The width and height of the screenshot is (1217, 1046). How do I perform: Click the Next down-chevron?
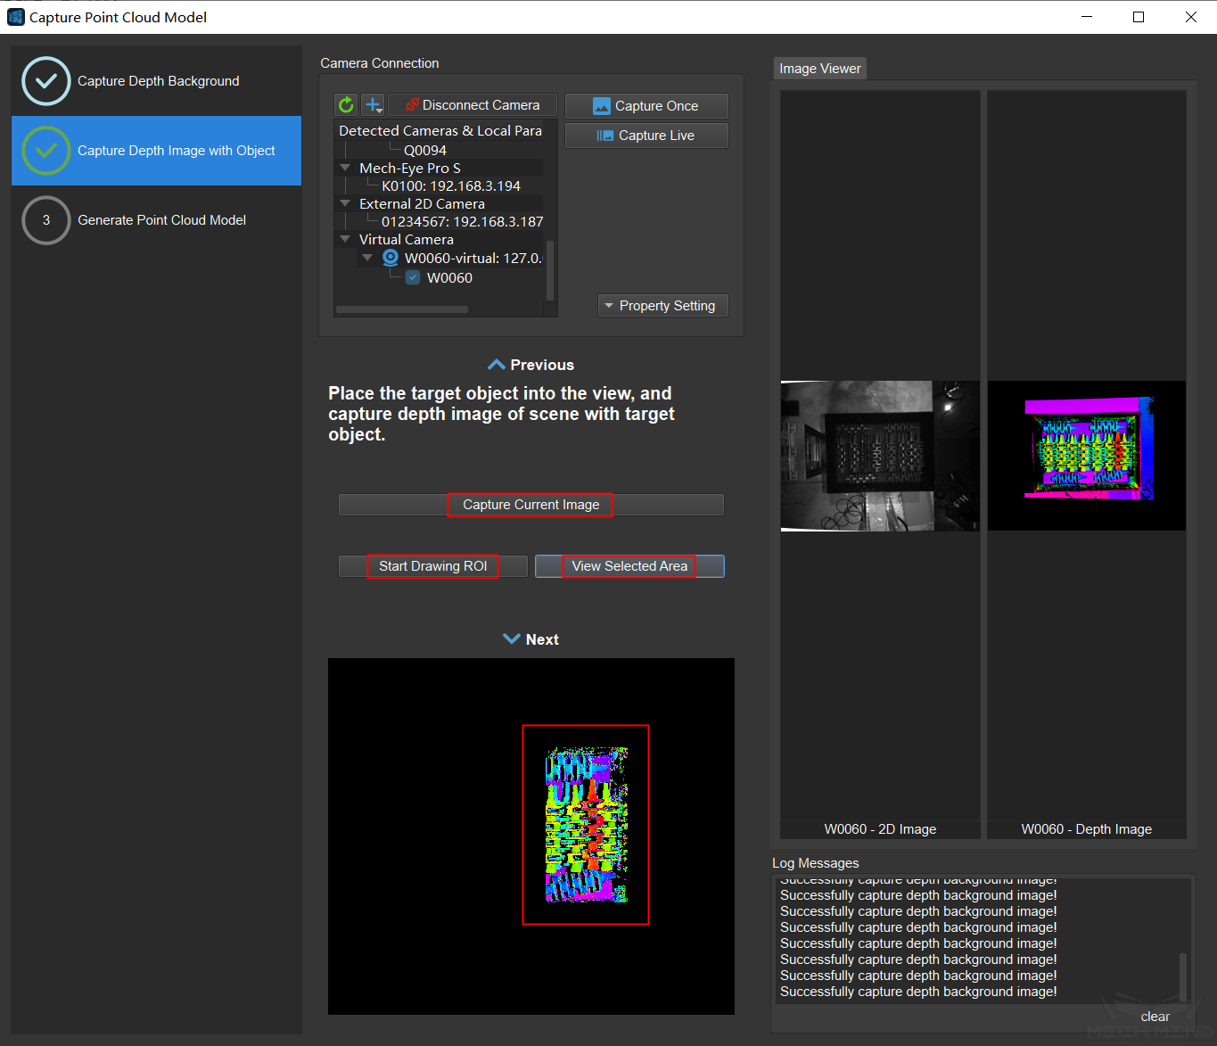[x=512, y=639]
